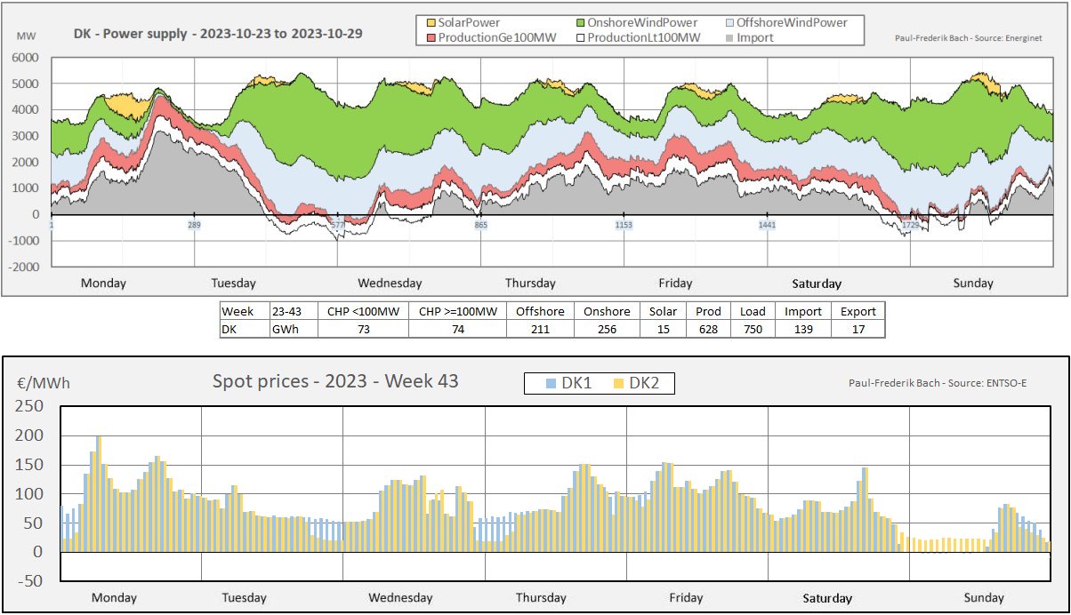Select the 1441 axis marker in the supply chart

(x=767, y=226)
